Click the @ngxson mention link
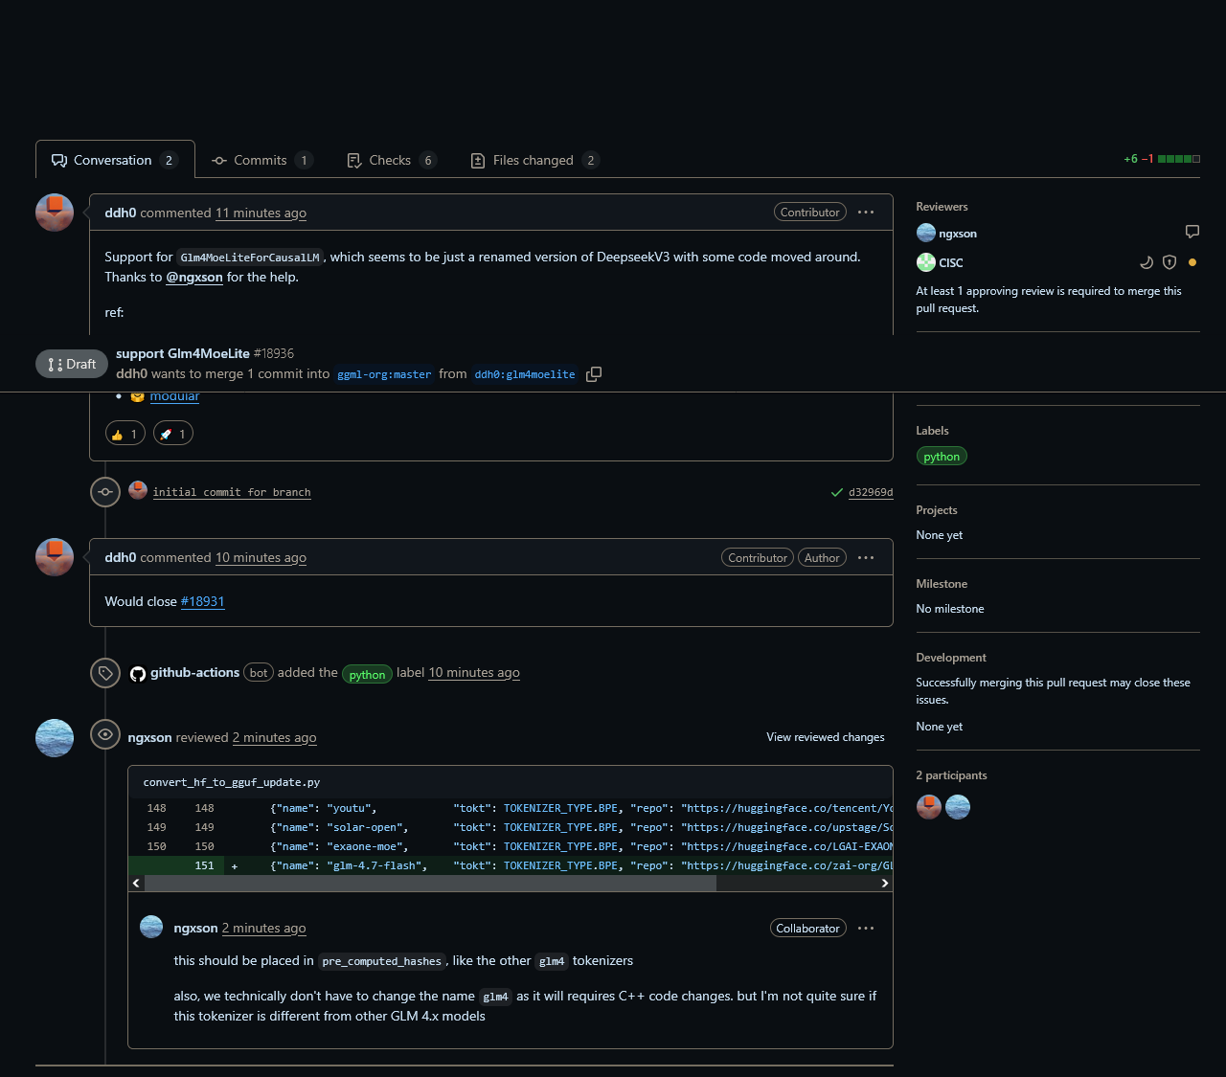The image size is (1226, 1077). (x=194, y=277)
